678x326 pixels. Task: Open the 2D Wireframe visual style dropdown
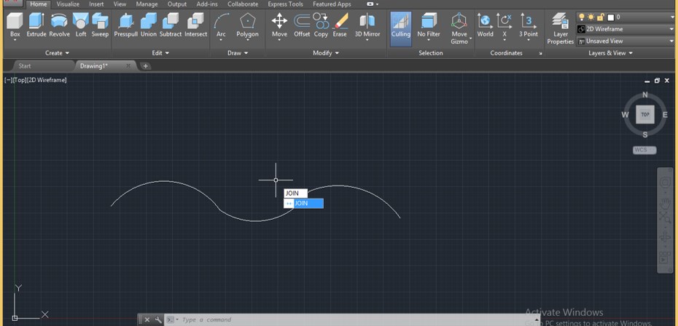point(626,29)
